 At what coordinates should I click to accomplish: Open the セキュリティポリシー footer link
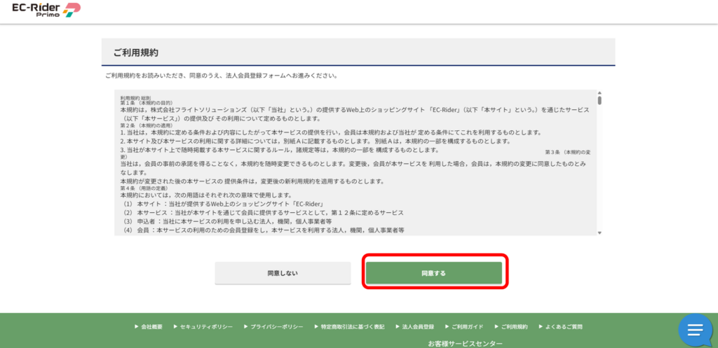pyautogui.click(x=202, y=327)
